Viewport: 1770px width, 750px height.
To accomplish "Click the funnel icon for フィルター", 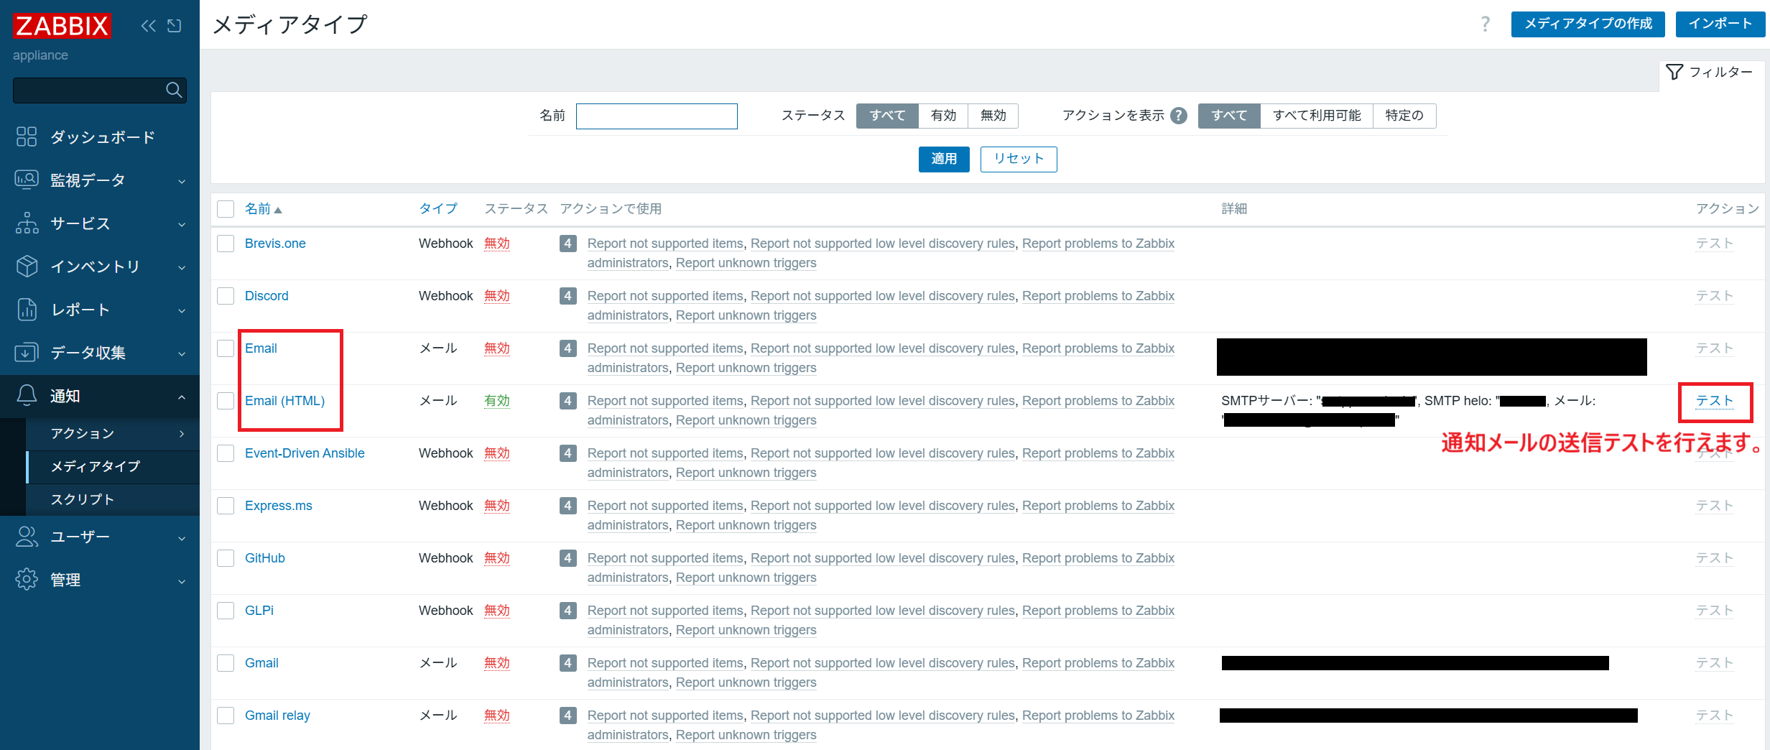I will [1674, 72].
